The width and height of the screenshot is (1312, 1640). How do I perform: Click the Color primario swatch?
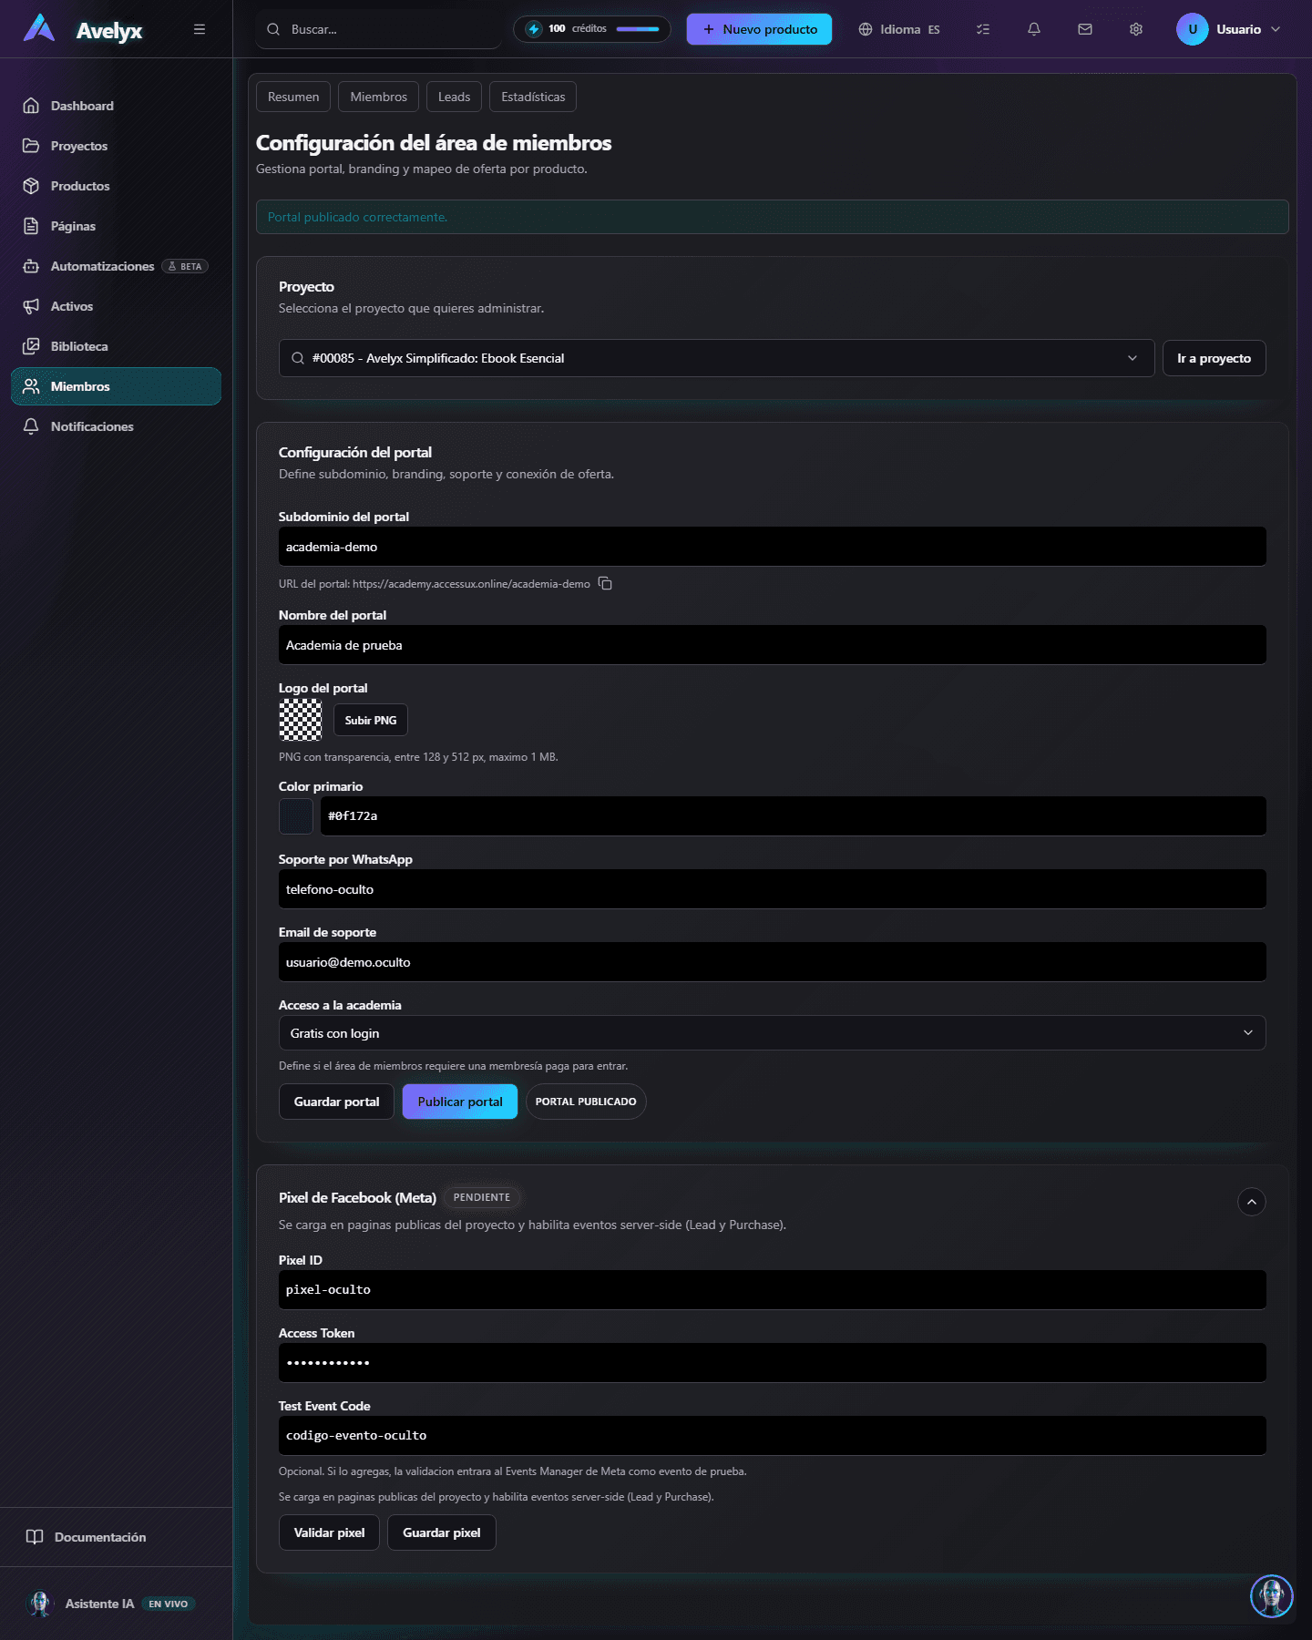coord(296,816)
